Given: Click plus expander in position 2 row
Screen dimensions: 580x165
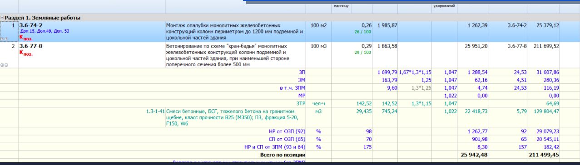Looking at the screenshot, I should [2, 65].
